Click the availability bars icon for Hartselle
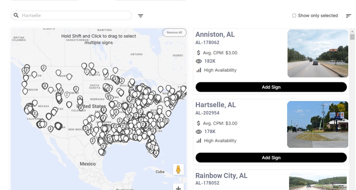This screenshot has height=190, width=356. pos(199,141)
